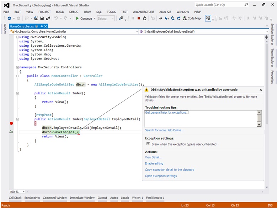The image size is (278, 209).
Task: Click editor vertical scrollbar down arrow
Action: coord(267,187)
